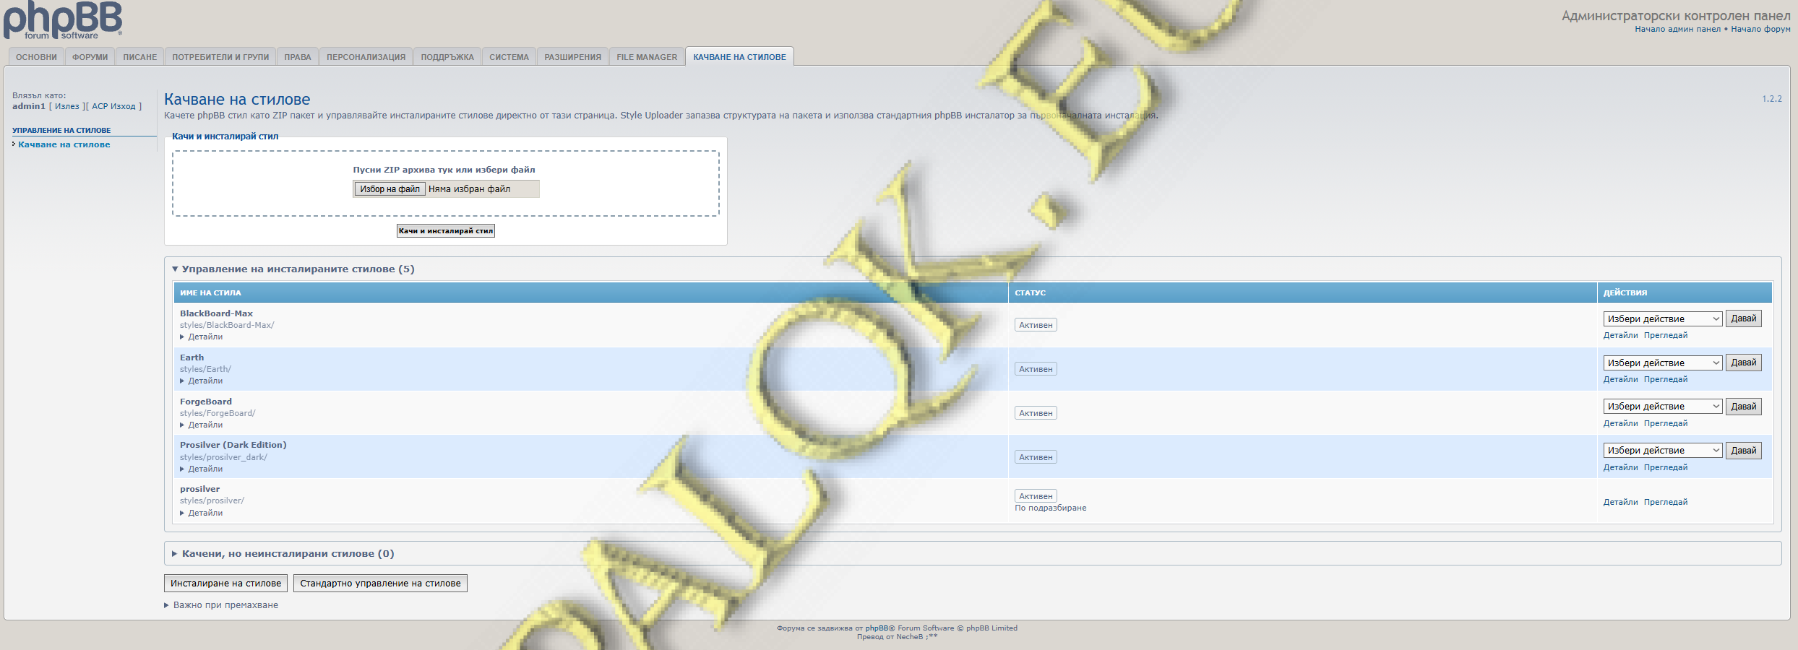Click Прегледай link for Earth
1798x650 pixels.
pyautogui.click(x=1666, y=379)
